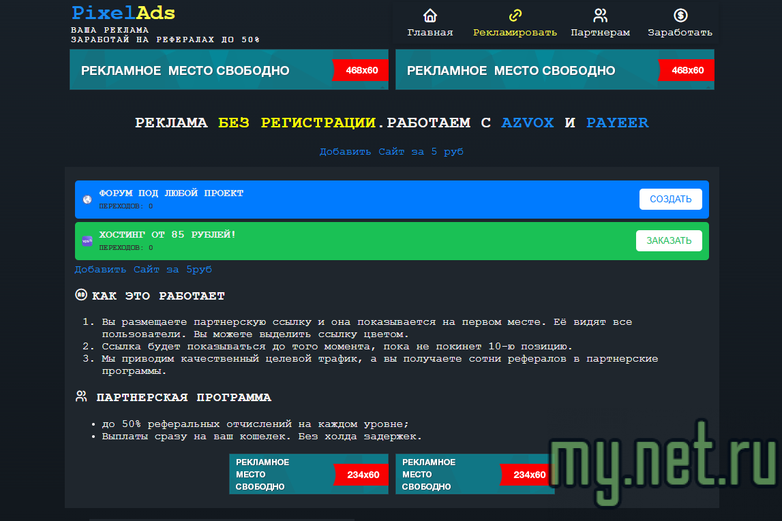Follow the 'Добавить Сайт за 5руб' link under listings
The width and height of the screenshot is (782, 521).
143,270
